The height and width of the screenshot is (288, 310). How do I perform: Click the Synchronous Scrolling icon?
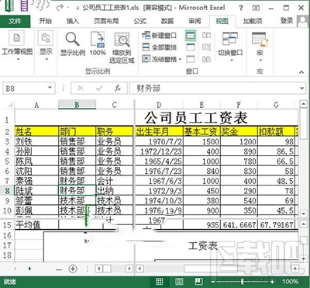pyautogui.click(x=206, y=47)
